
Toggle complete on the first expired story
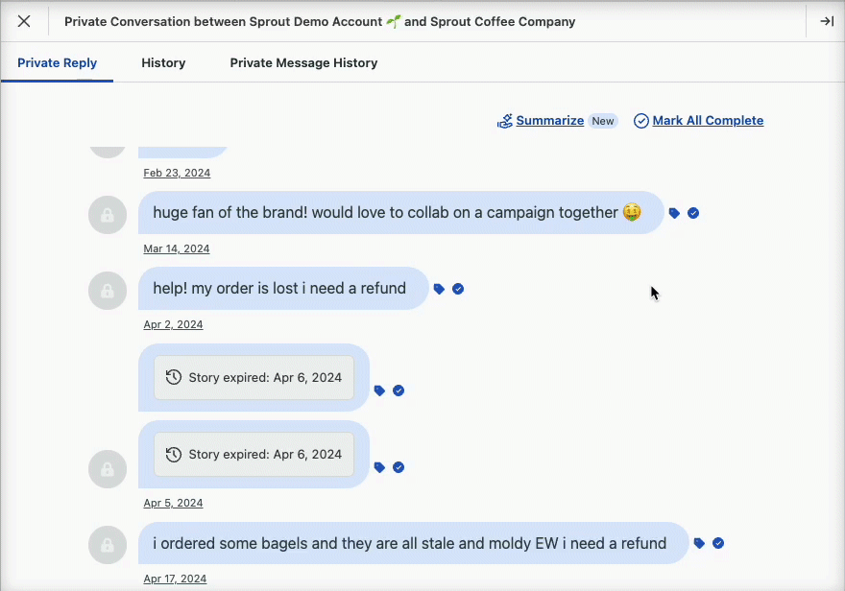point(398,390)
